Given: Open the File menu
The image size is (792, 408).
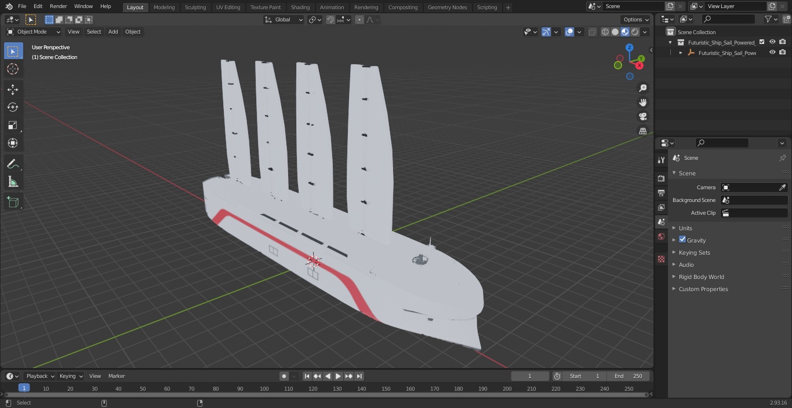Looking at the screenshot, I should point(22,6).
